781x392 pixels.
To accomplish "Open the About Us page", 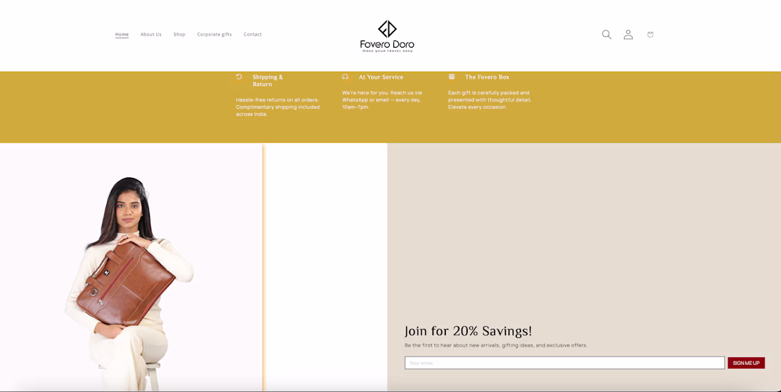I will click(x=151, y=34).
